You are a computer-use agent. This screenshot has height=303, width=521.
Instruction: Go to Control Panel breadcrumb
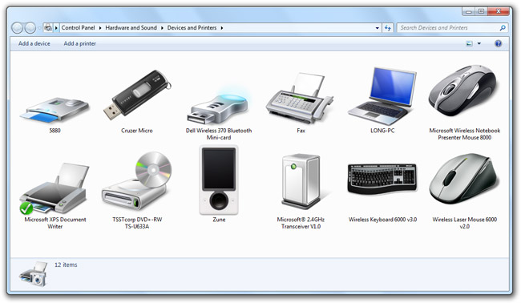point(78,28)
